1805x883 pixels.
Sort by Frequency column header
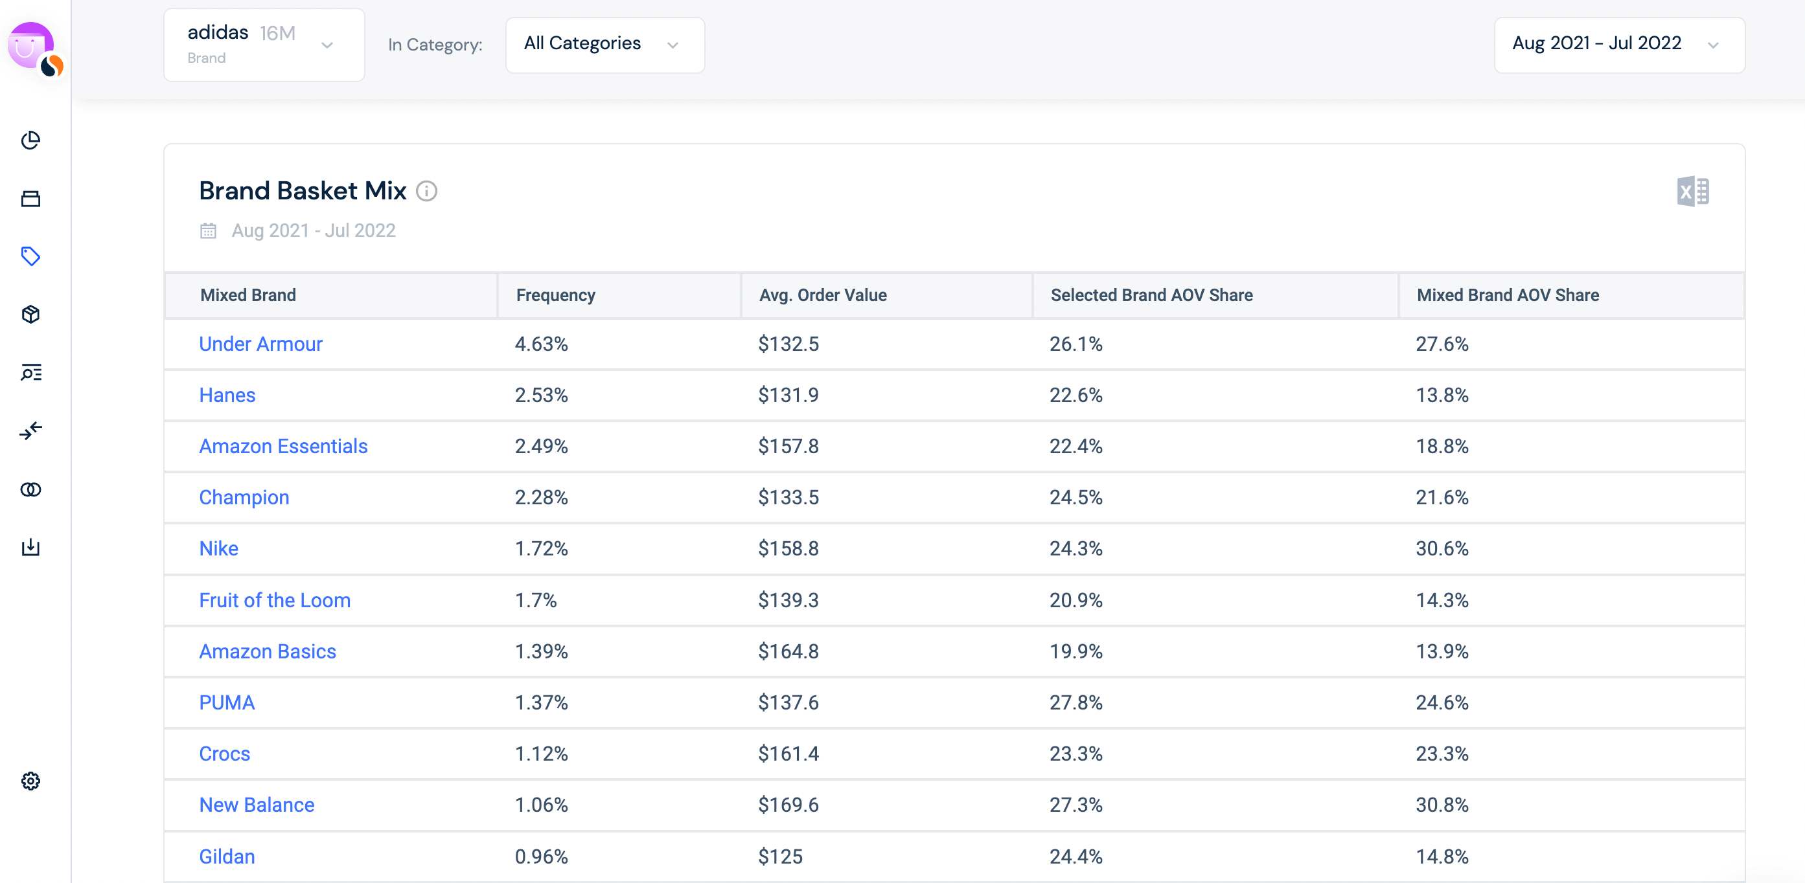[555, 295]
